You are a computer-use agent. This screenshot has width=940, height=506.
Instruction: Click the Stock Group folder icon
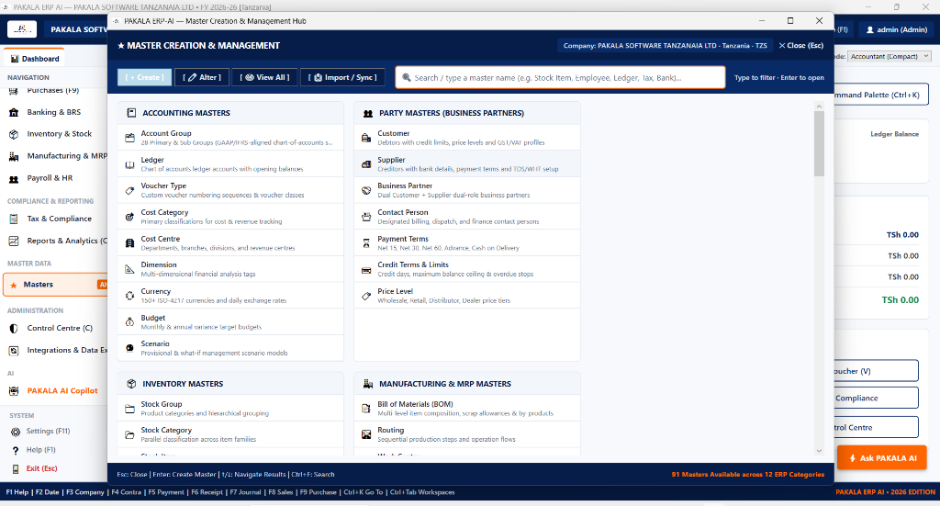point(129,409)
